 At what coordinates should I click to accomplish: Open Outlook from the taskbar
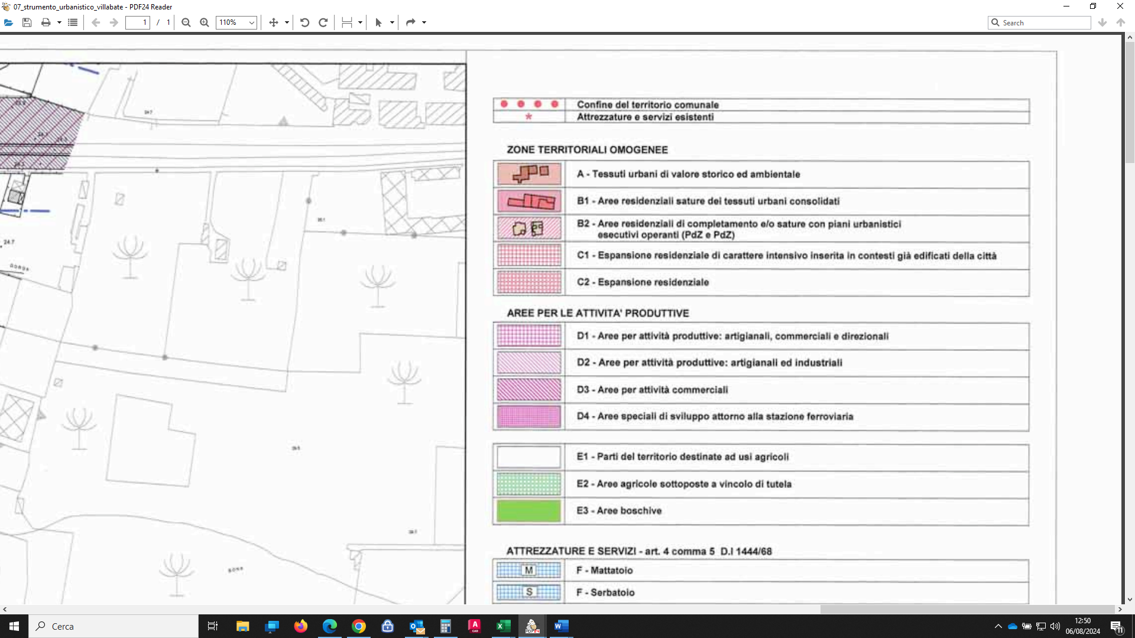417,626
